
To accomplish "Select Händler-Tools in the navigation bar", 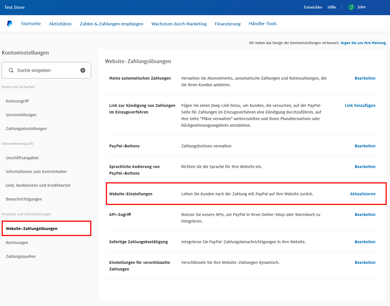I will (262, 24).
